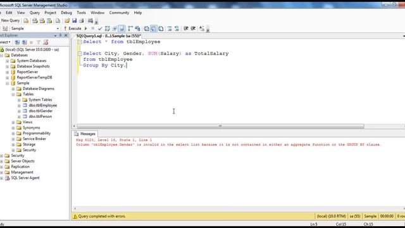
Task: Open the Activity Monitor icon
Action: [x=90, y=21]
